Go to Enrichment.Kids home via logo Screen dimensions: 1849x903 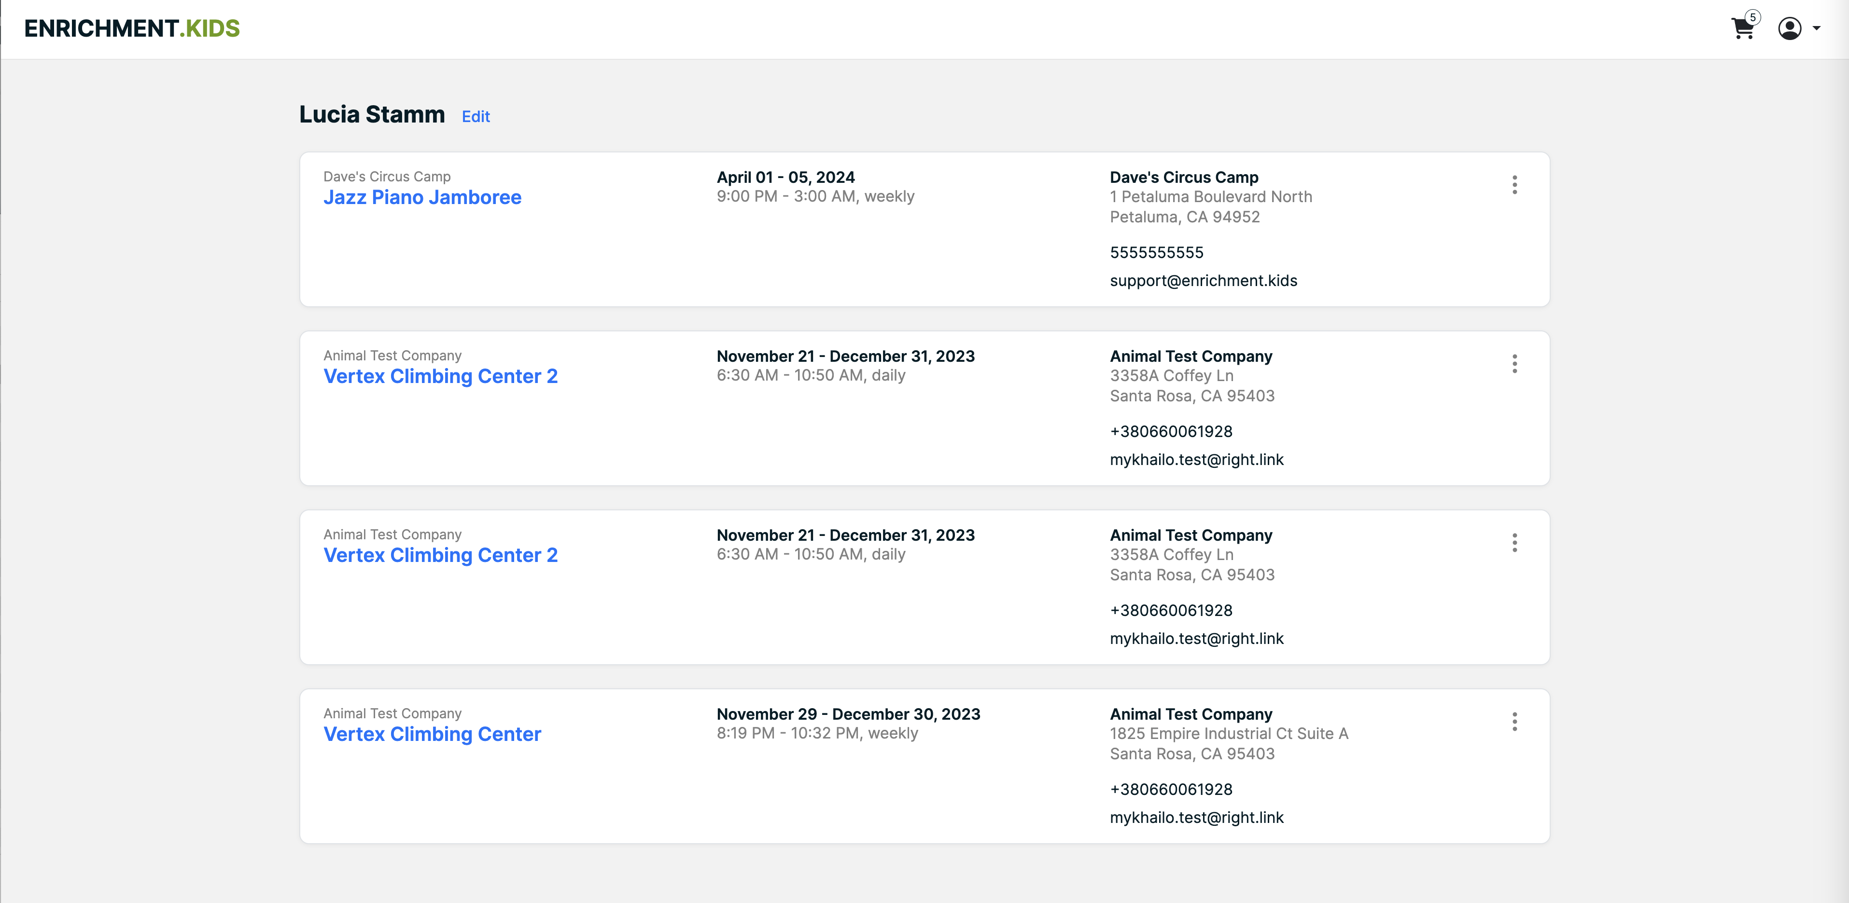(x=132, y=28)
